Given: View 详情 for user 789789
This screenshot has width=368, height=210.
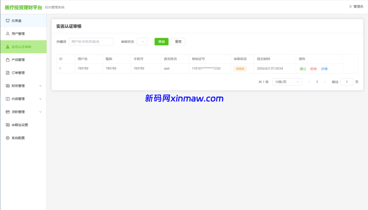Looking at the screenshot, I should pyautogui.click(x=324, y=69).
